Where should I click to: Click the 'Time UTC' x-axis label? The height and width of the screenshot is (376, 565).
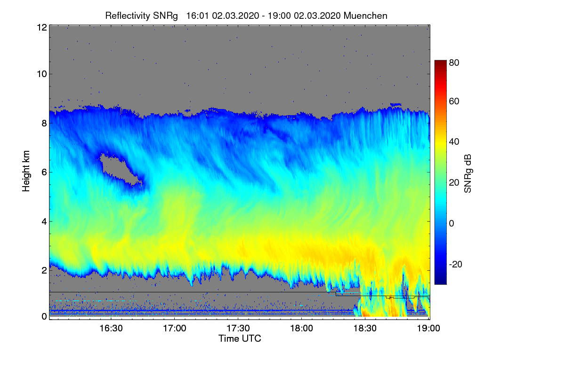coord(240,338)
